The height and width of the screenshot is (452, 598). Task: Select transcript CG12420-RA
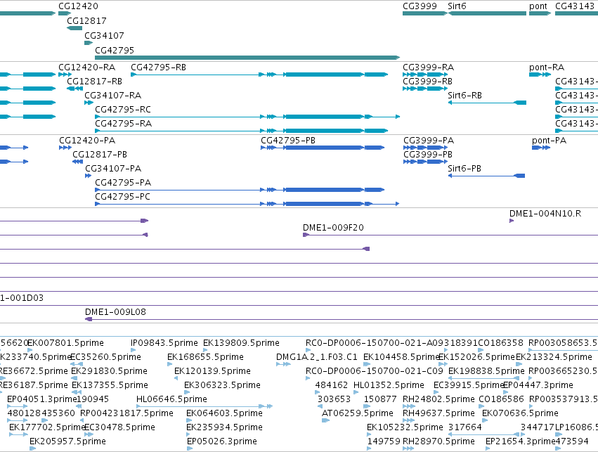87,67
